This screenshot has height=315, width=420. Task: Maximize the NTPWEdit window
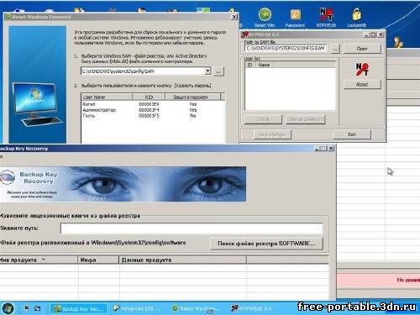(x=373, y=34)
